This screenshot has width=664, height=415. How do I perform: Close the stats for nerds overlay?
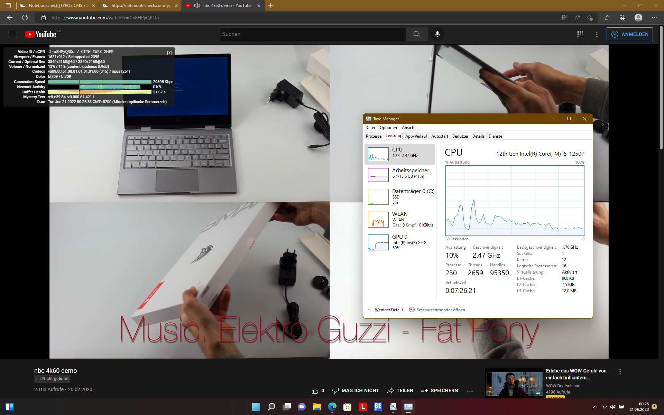click(169, 53)
